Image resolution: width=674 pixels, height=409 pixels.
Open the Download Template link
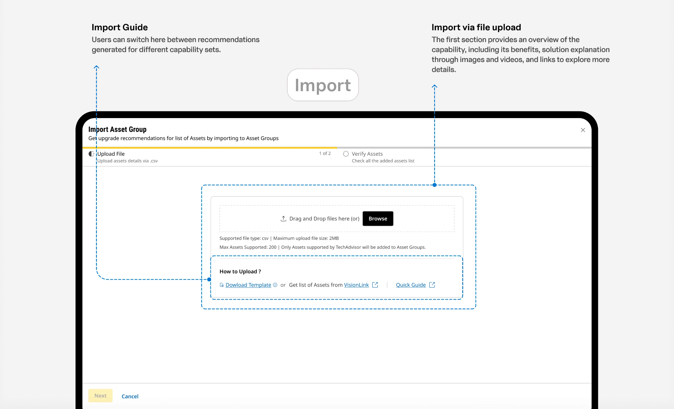(x=248, y=285)
